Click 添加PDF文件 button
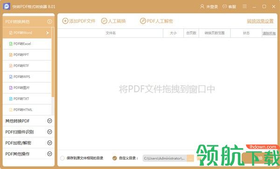280x169 pixels. coord(79,21)
